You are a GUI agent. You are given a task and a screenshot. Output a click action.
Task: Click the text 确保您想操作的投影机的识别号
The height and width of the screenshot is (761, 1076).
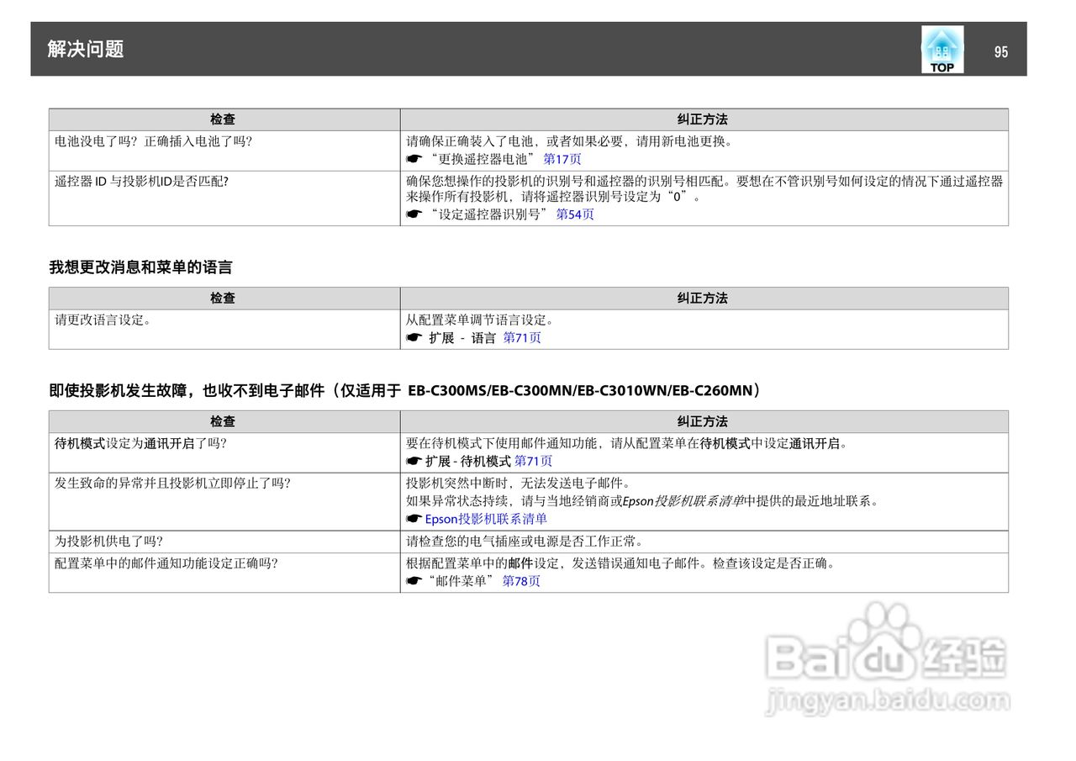point(493,181)
